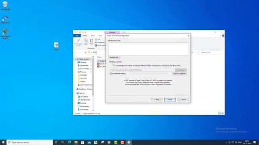Viewport: 259px width, 145px height.
Task: Click the red recorder icon on the taskbar
Action: 122,142
